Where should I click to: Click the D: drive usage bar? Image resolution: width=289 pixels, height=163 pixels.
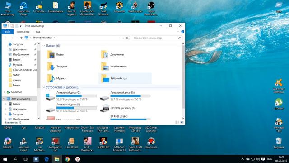(x=131, y=96)
